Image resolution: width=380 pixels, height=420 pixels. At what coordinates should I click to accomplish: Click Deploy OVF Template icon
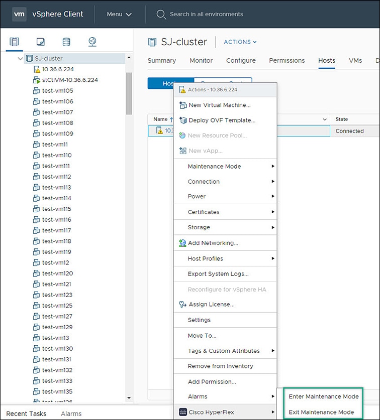(183, 120)
